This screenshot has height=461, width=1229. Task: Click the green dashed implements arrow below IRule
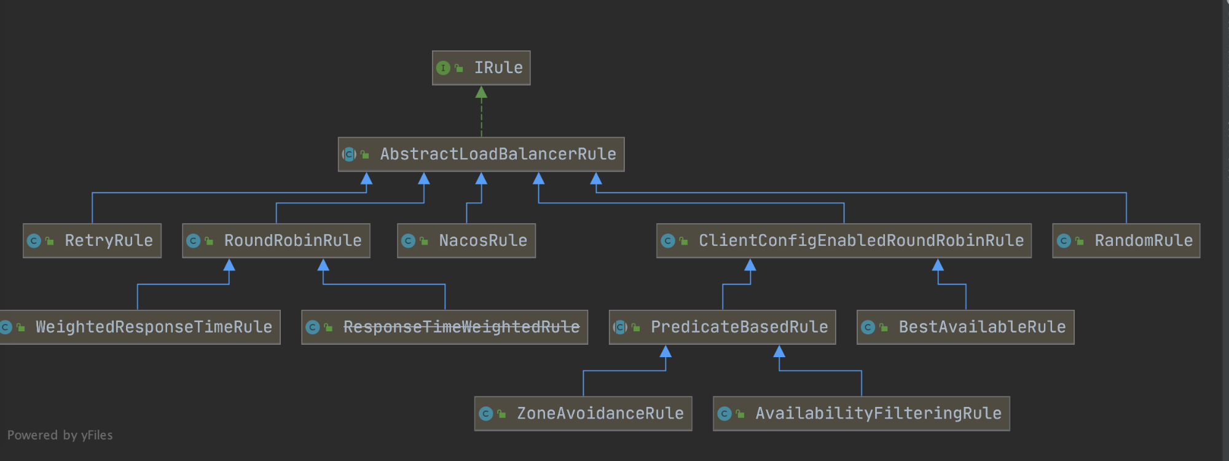tap(481, 111)
